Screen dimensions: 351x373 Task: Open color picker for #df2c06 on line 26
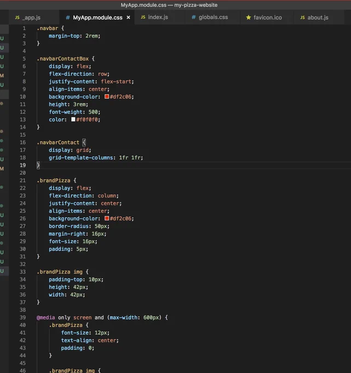107,218
